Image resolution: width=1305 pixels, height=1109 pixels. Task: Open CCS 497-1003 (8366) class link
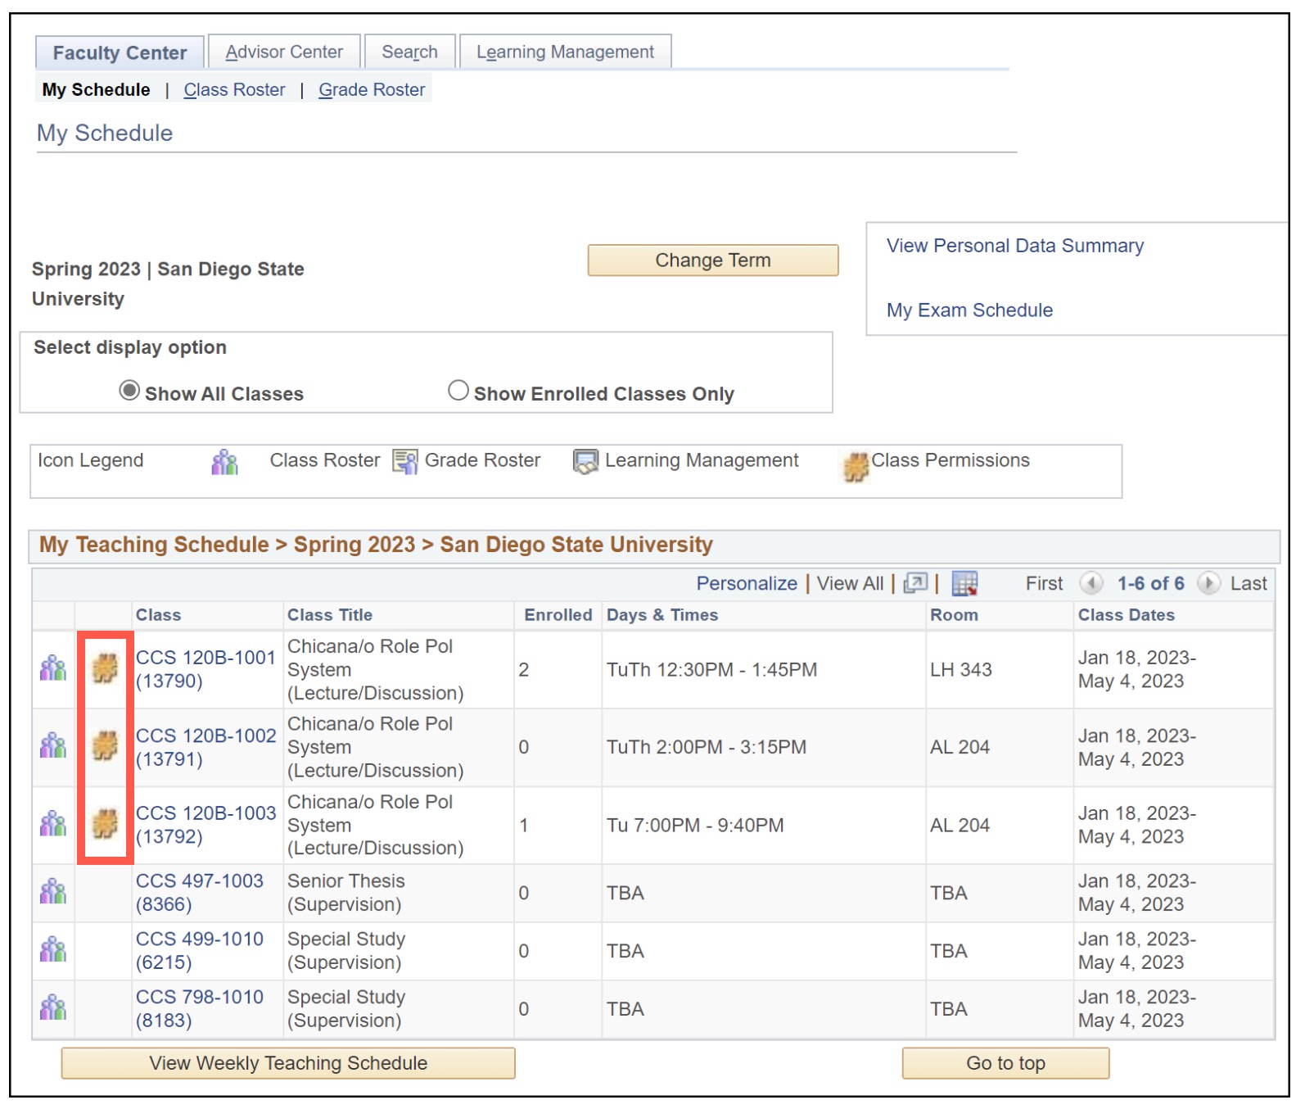[200, 893]
